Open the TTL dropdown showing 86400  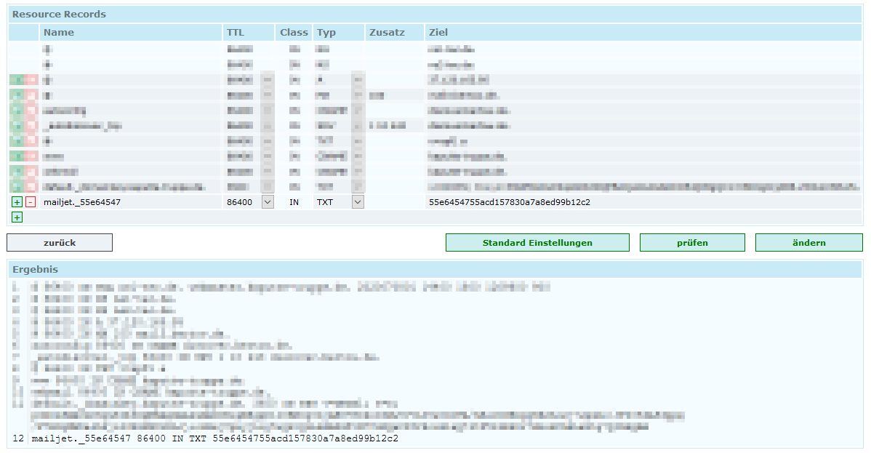click(x=267, y=202)
